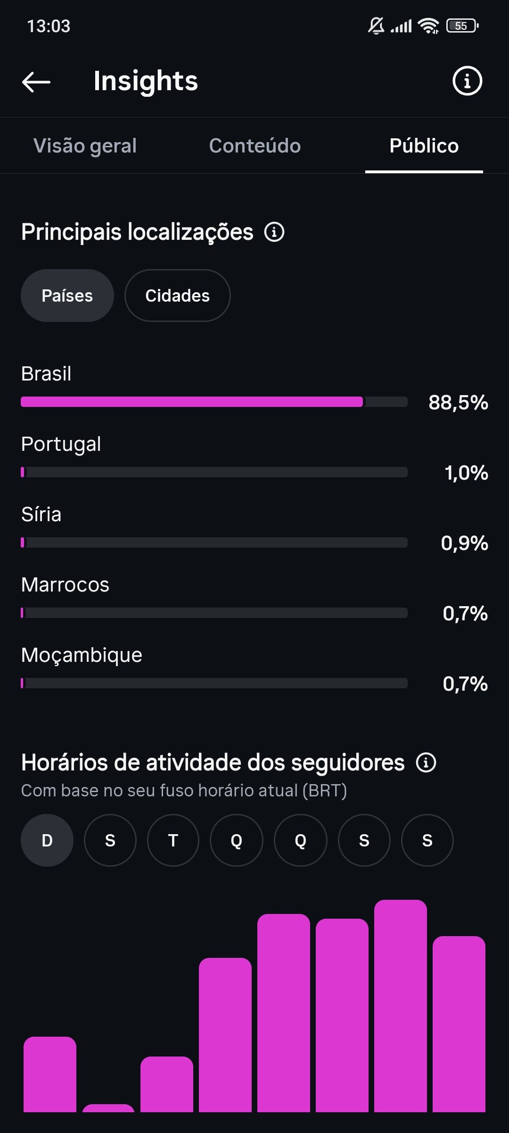This screenshot has height=1133, width=509.
Task: Open the Público tab
Action: coord(424,145)
